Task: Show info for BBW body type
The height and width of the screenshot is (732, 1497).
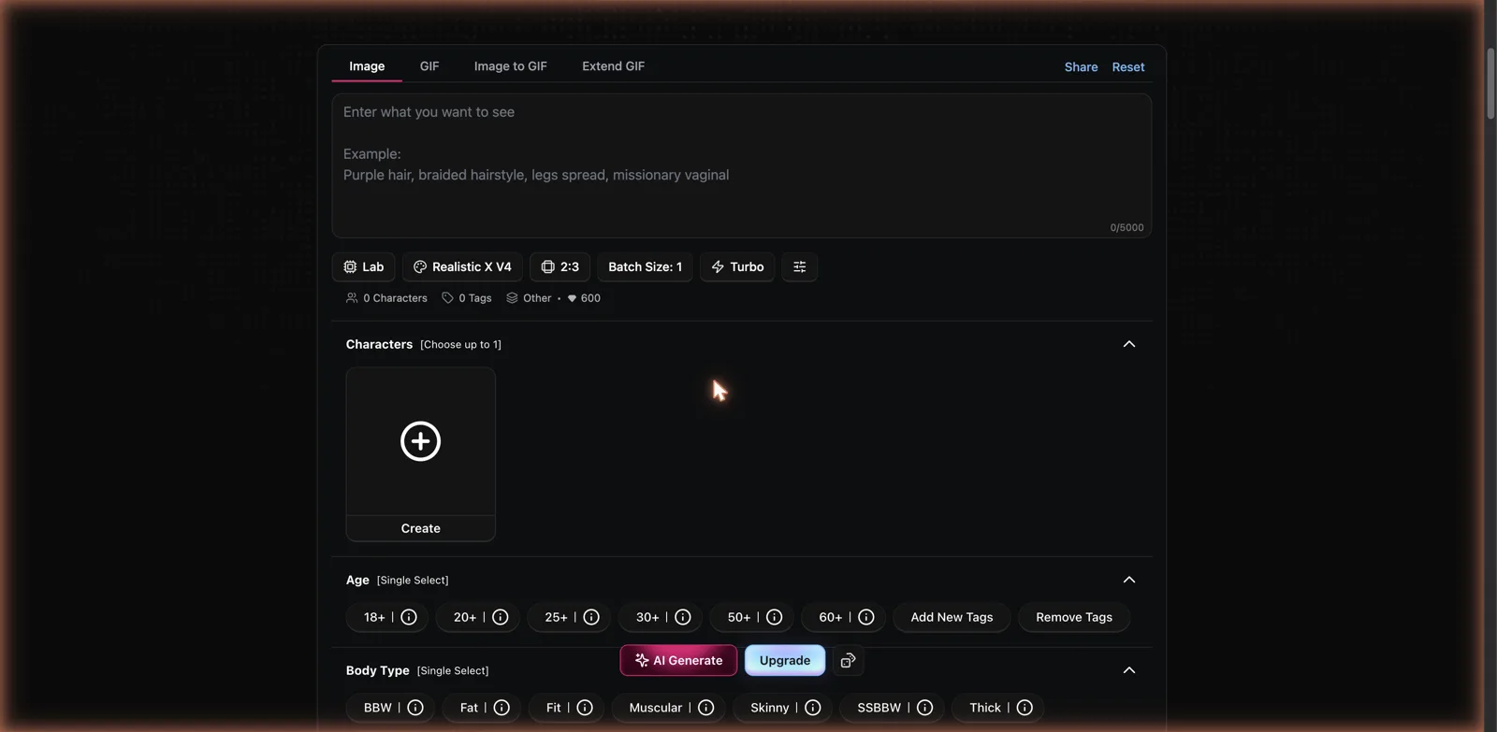Action: pos(415,708)
